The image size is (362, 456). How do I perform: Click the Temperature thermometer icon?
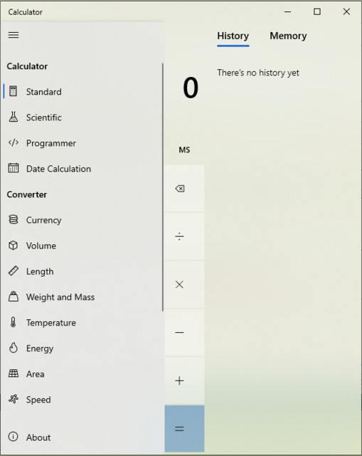13,322
